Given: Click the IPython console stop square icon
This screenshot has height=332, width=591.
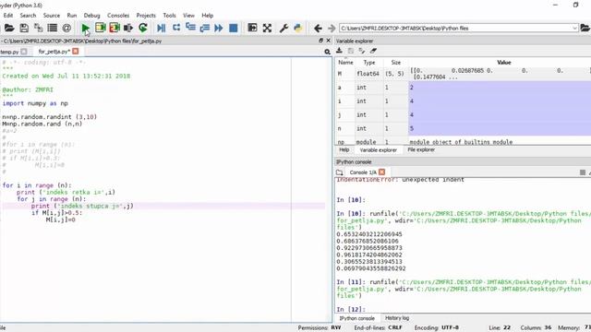Looking at the screenshot, I should 583,172.
